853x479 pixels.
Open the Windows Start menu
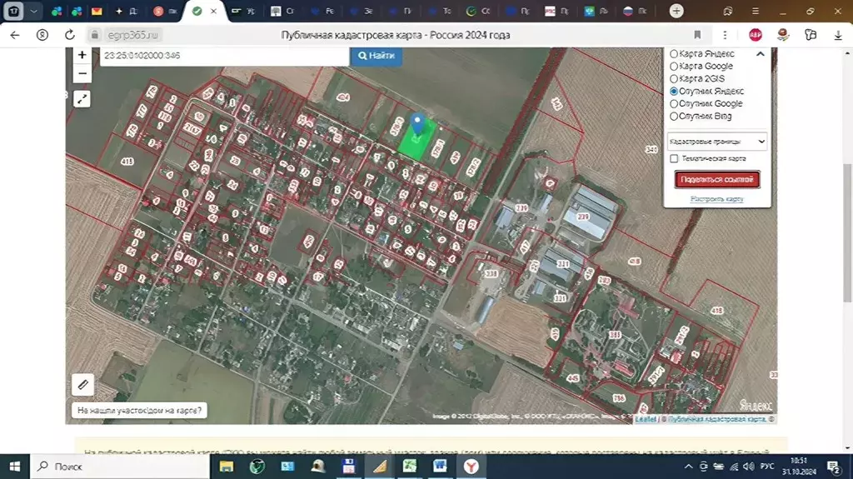tap(15, 467)
